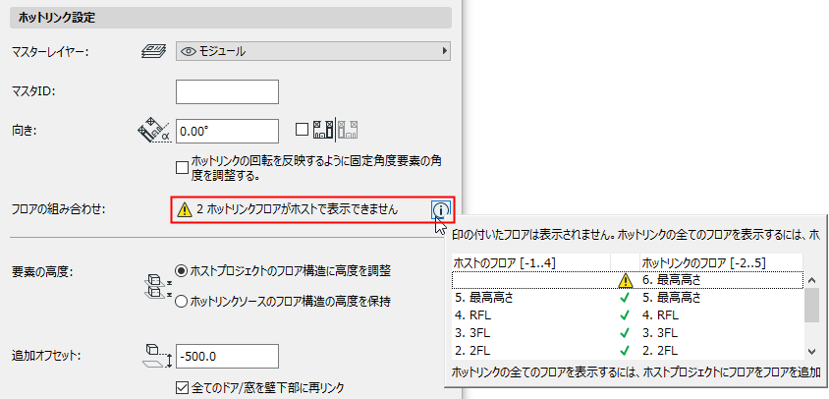Click the マスターレイヤー layer stack icon
Viewport: 829px width, 399px height.
point(154,51)
